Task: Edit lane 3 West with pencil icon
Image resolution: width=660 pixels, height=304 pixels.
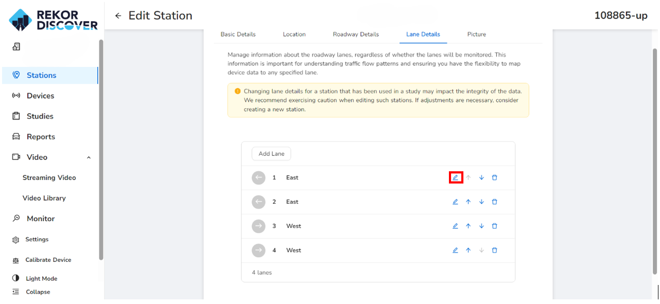Action: coord(455,226)
